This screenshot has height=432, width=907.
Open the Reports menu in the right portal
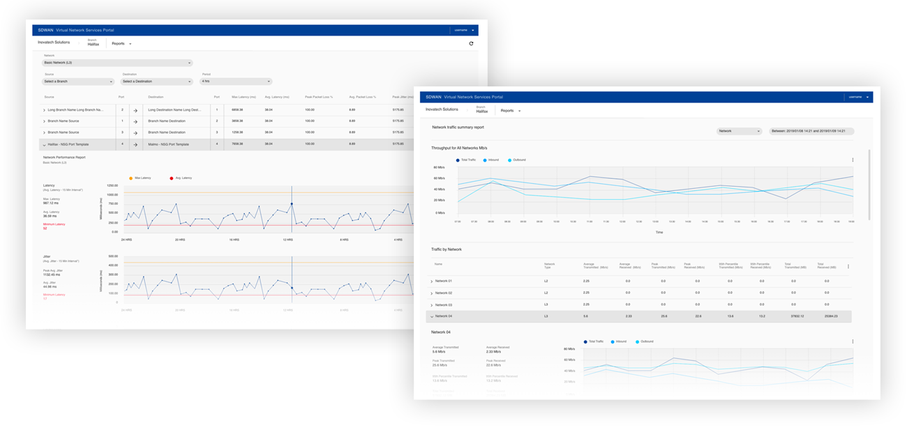[511, 111]
